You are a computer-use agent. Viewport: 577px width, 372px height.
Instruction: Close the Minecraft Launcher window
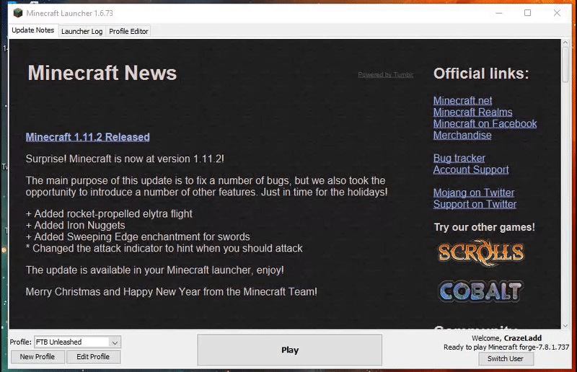[x=557, y=13]
